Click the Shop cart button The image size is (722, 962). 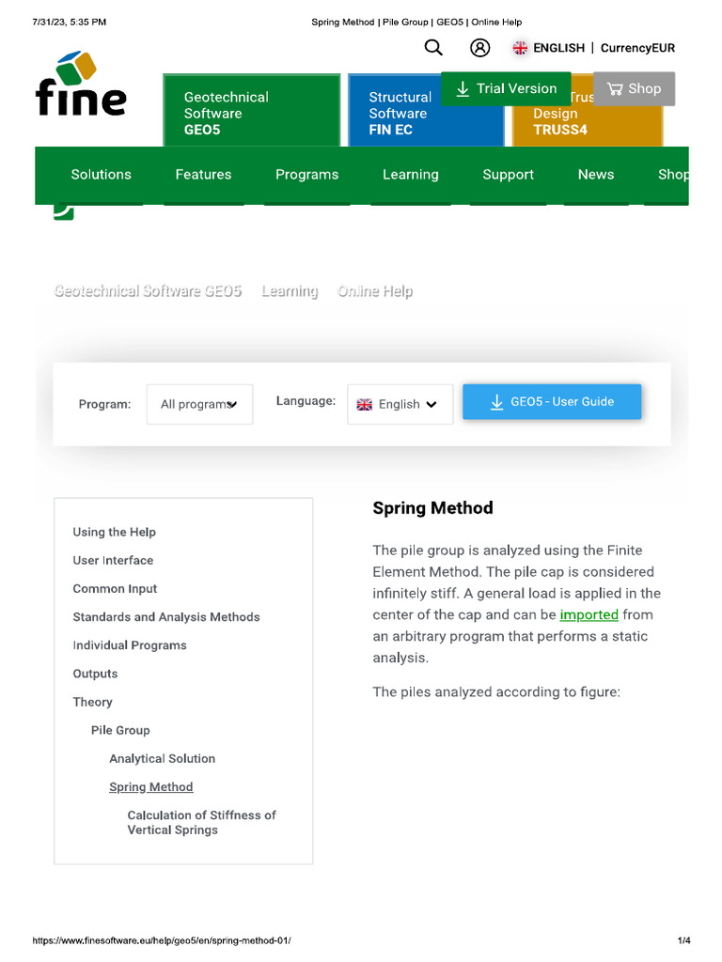634,88
